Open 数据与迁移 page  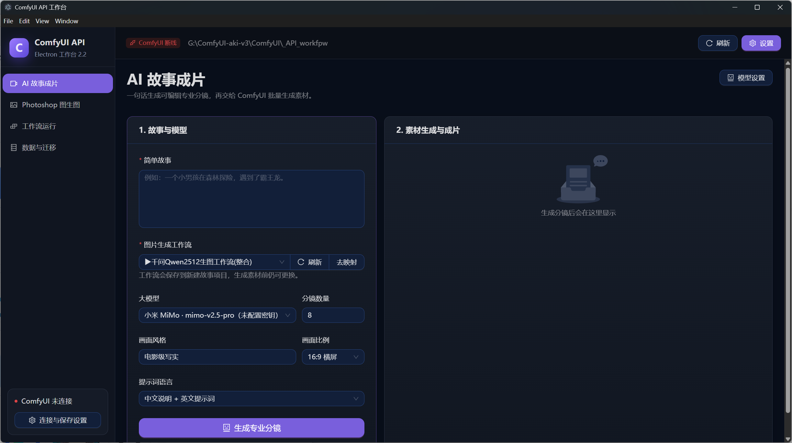tap(58, 148)
